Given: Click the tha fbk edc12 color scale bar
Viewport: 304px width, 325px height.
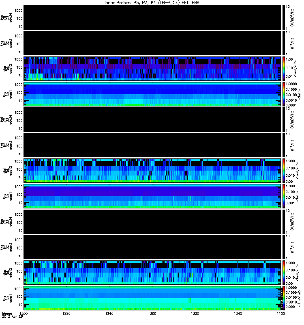Looking at the screenshot, I should 284,69.
